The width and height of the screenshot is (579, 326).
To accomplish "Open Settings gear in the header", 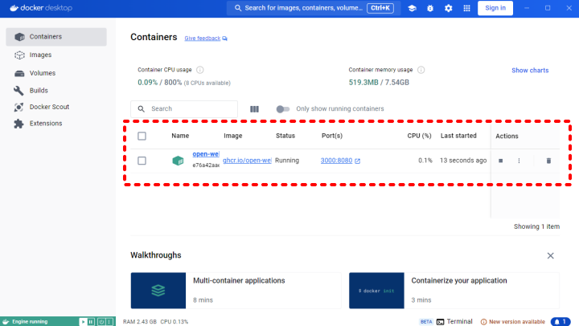I will pos(448,8).
